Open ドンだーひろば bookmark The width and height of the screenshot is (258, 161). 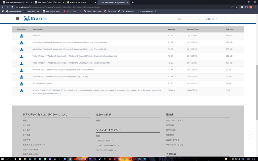point(110,11)
